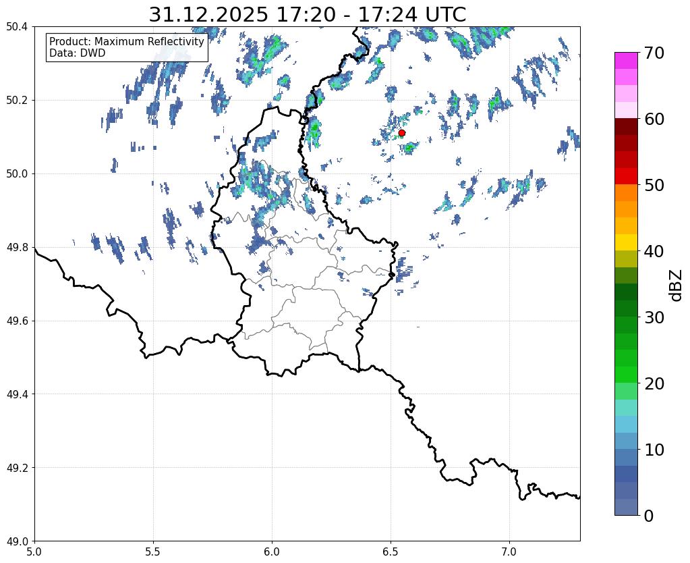This screenshot has width=690, height=563.
Task: Click latitude axis label 49.4
Action: point(17,394)
